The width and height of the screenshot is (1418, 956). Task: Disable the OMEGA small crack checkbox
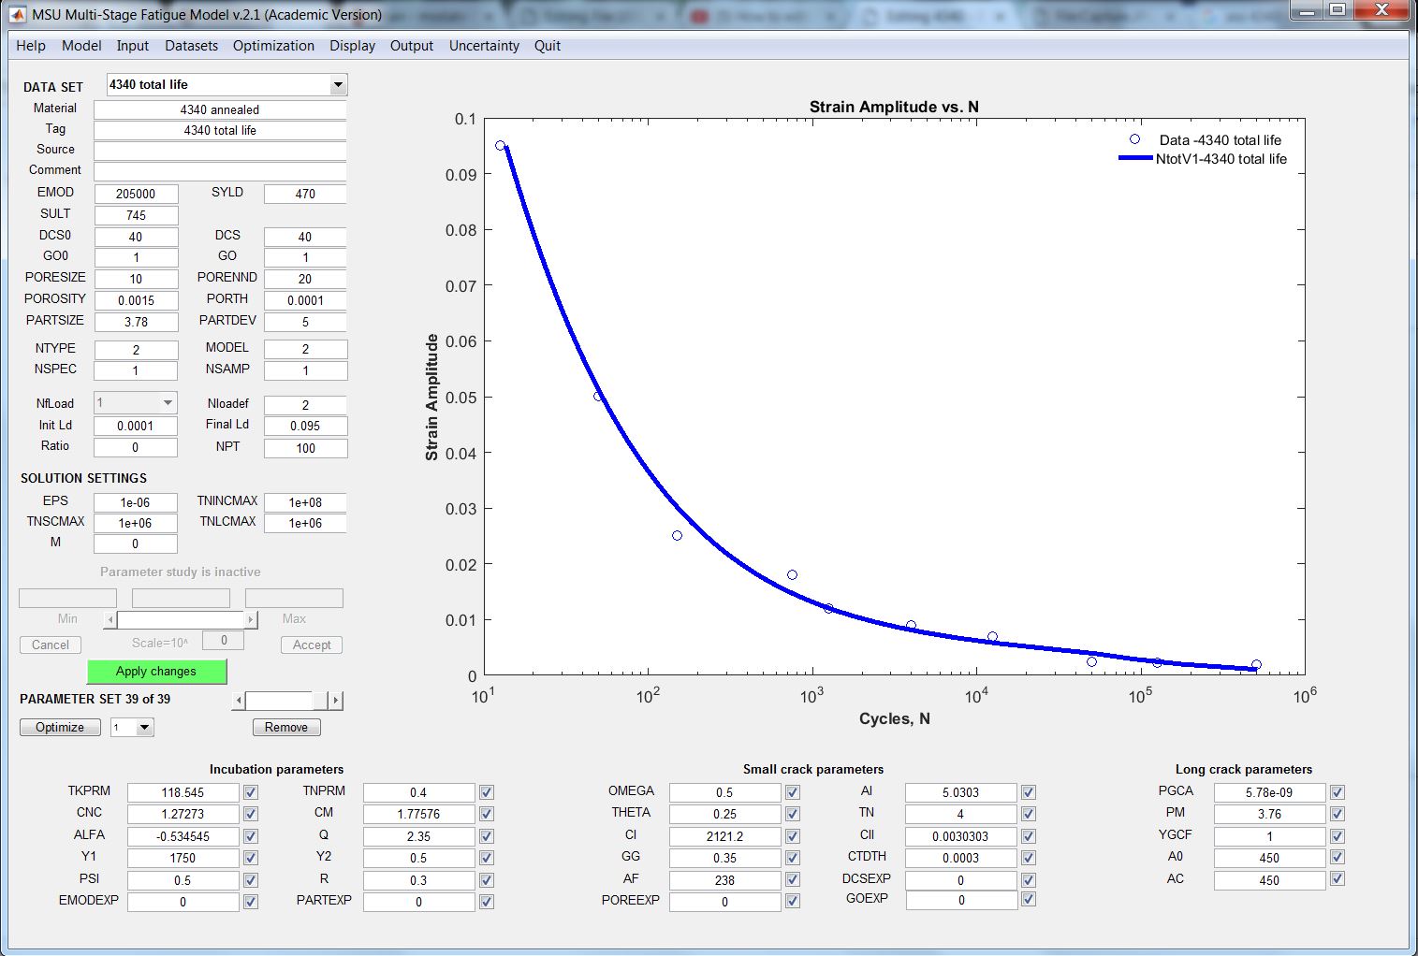[793, 792]
